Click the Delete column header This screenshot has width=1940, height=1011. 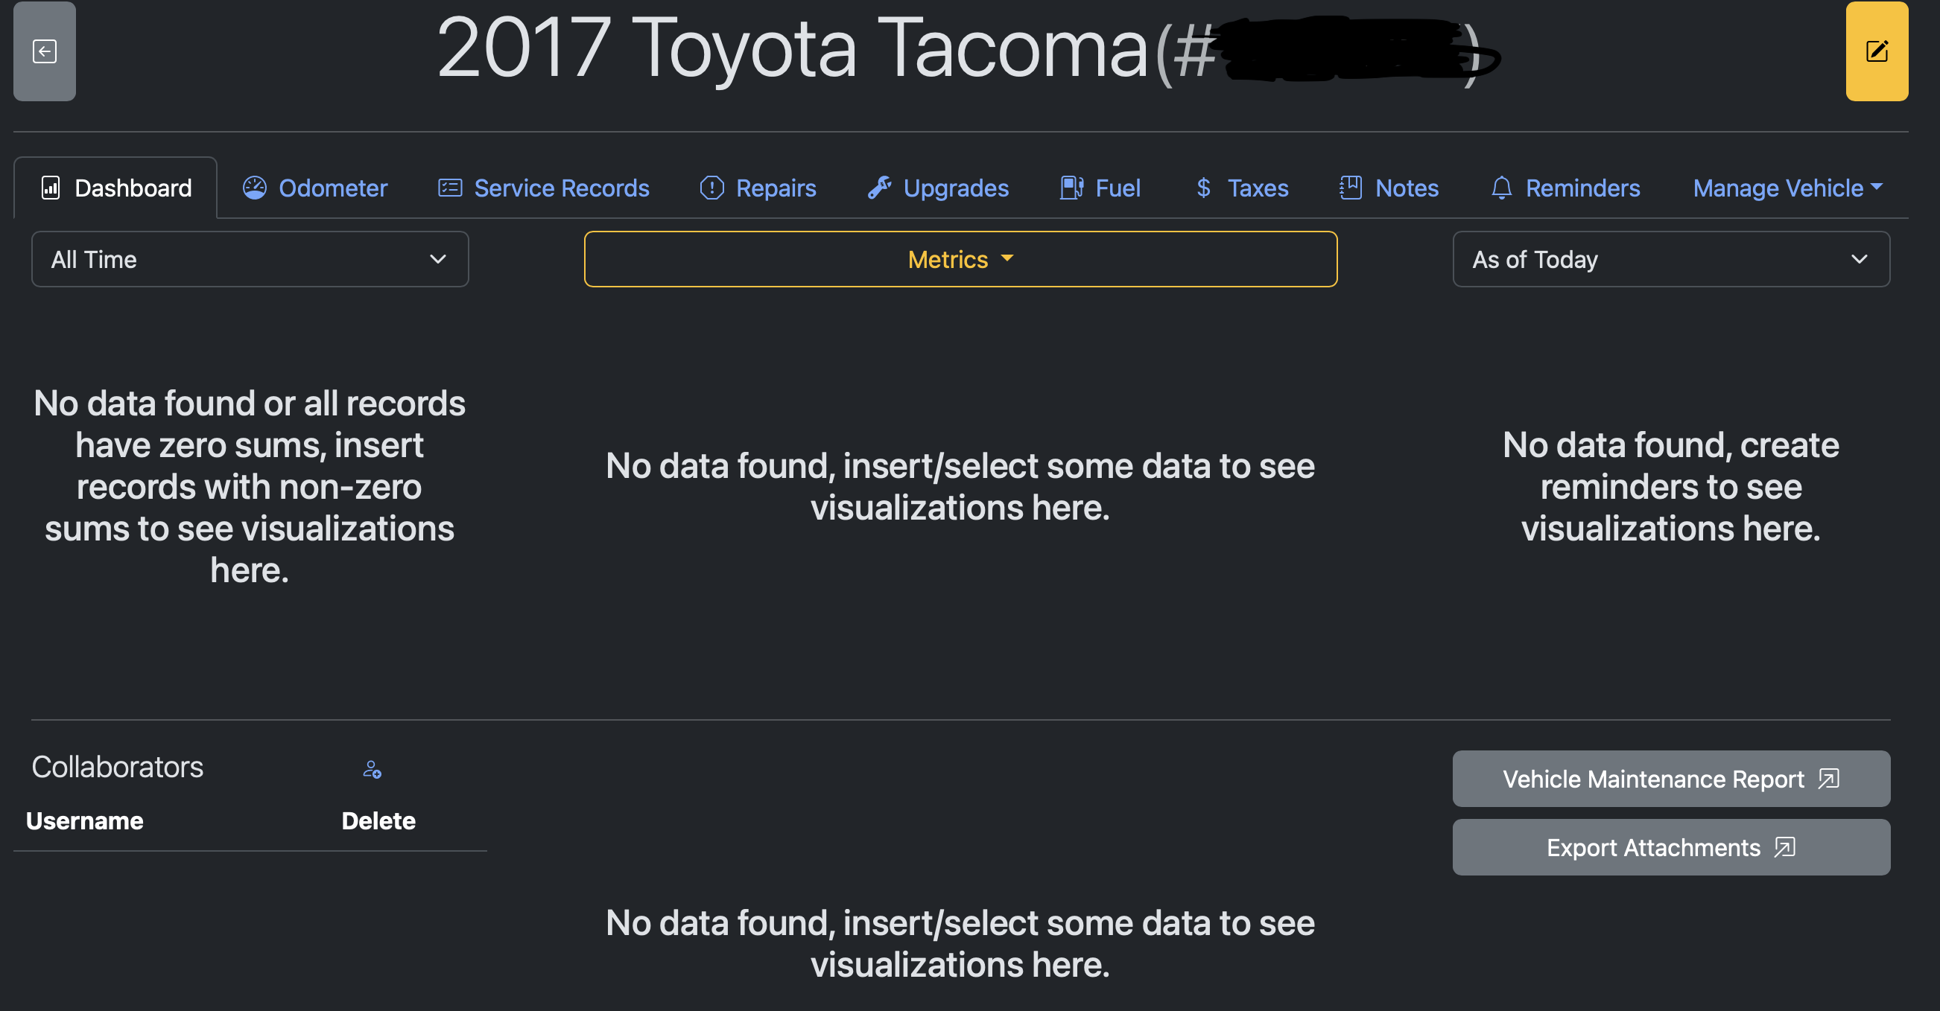click(x=378, y=820)
